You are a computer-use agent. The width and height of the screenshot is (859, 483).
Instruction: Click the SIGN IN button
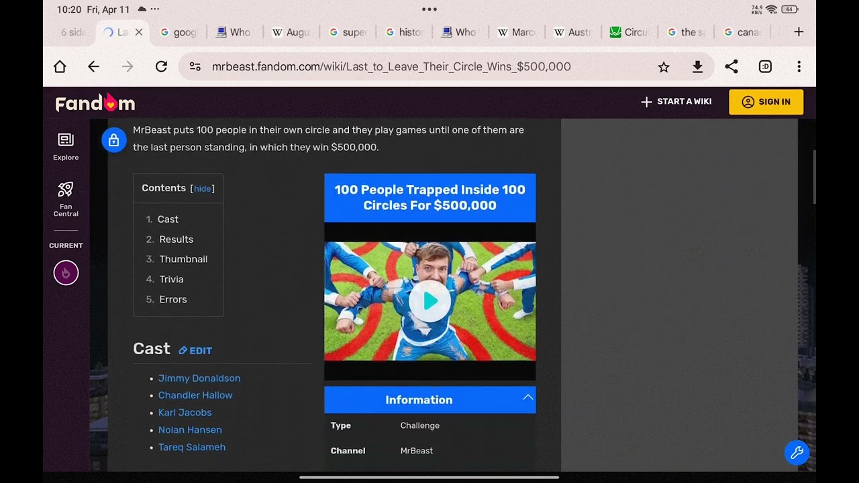pyautogui.click(x=766, y=102)
